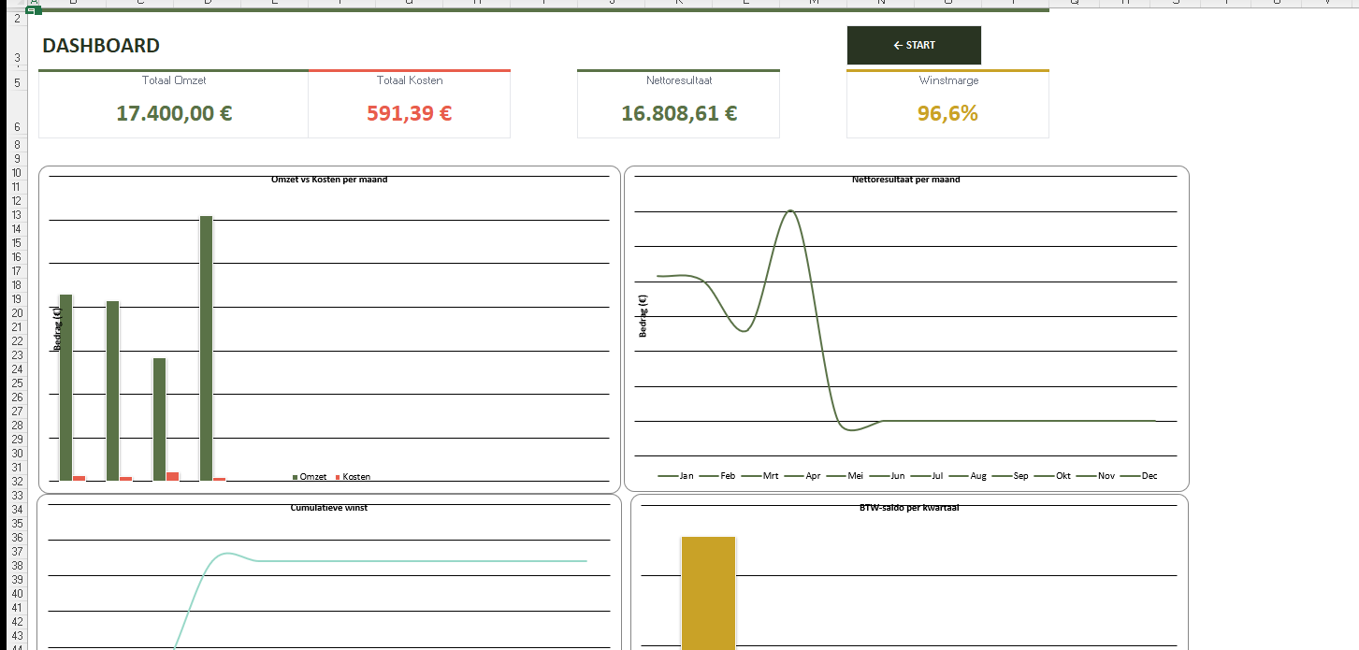Click the Bedrag (€) axis title in Nettoresultaat chart
The width and height of the screenshot is (1359, 650).
click(643, 315)
